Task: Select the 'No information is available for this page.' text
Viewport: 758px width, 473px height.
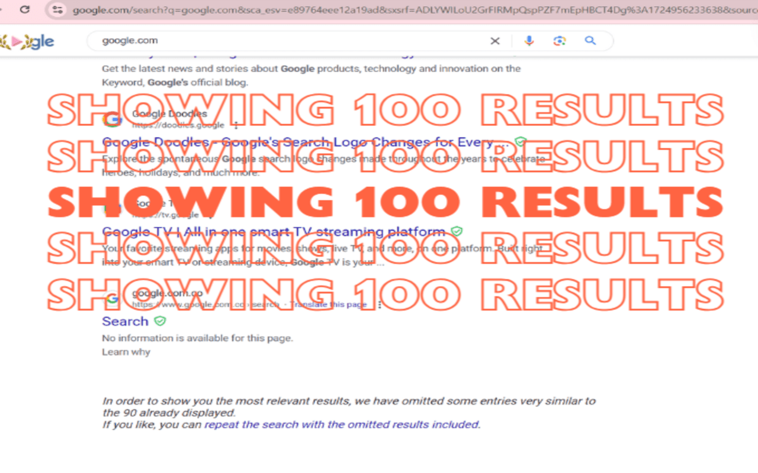Action: click(197, 338)
